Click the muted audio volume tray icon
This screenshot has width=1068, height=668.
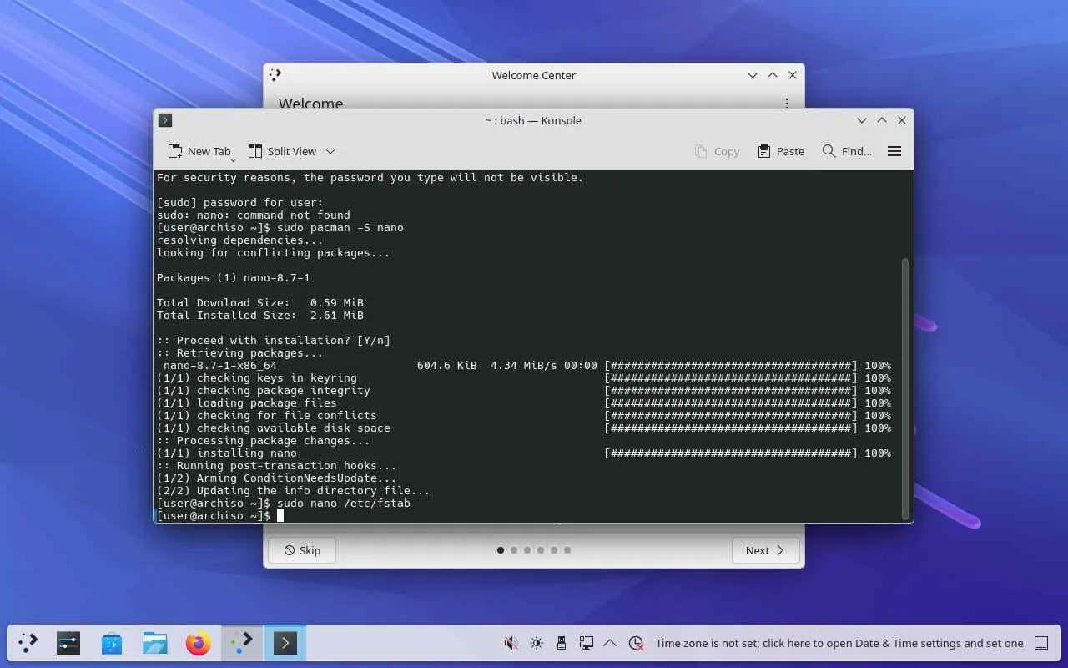(511, 643)
